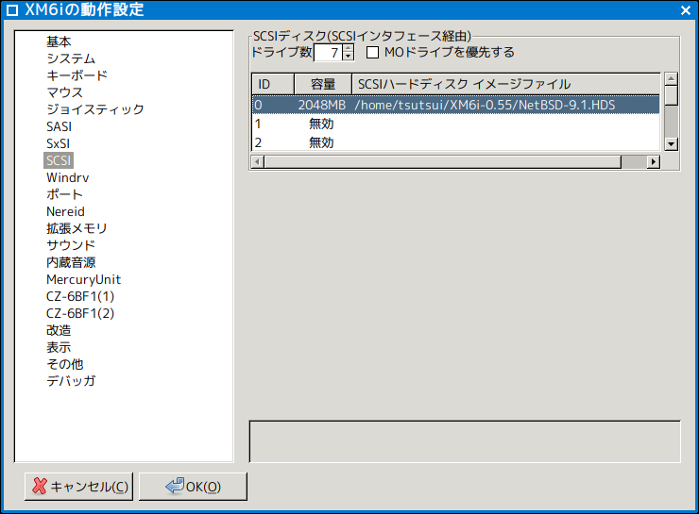Open the 改造 settings page
This screenshot has height=514, width=699.
click(59, 330)
